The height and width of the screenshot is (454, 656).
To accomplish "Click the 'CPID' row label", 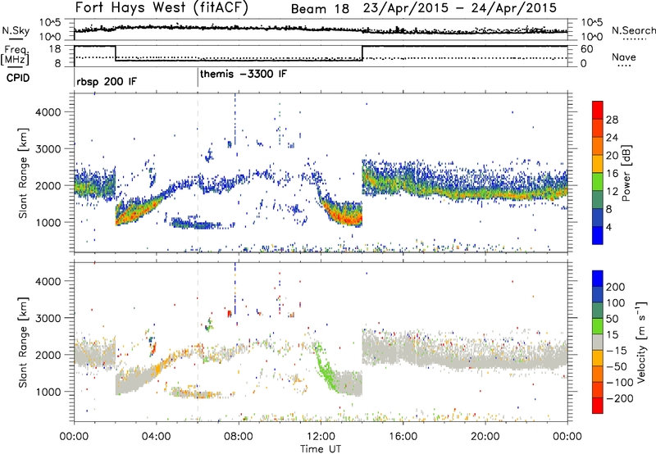I will point(18,78).
